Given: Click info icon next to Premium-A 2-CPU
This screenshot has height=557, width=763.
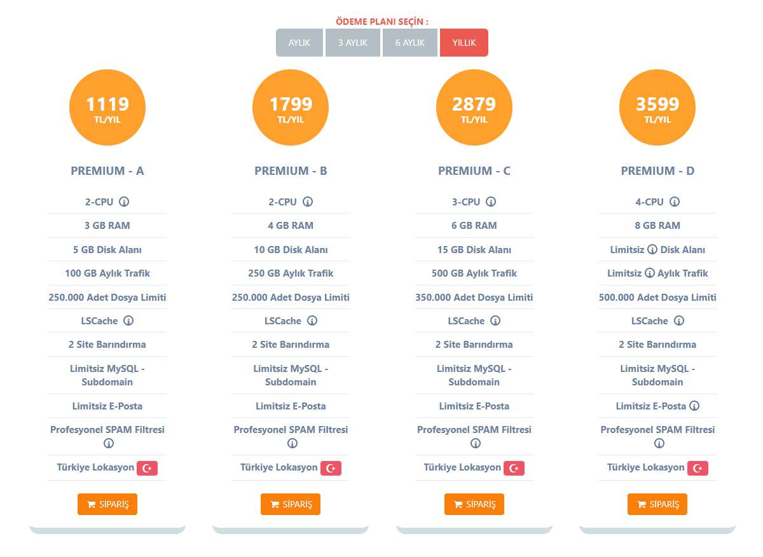Looking at the screenshot, I should pos(124,202).
